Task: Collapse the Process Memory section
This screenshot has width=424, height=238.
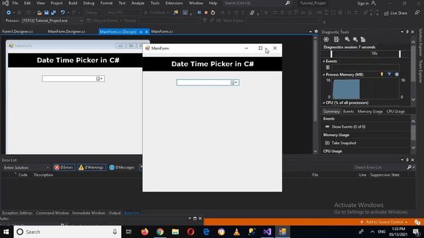Action: click(x=324, y=75)
